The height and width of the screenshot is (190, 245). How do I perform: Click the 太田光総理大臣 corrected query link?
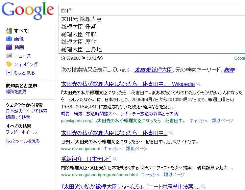pos(153,70)
